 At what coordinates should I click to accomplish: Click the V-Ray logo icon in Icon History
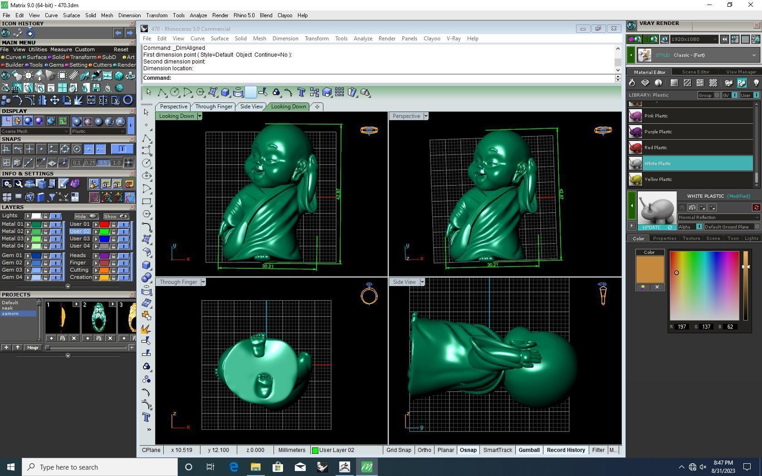(6, 33)
